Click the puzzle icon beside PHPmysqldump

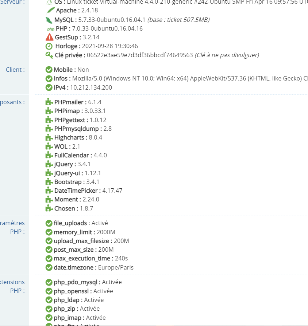coord(49,129)
